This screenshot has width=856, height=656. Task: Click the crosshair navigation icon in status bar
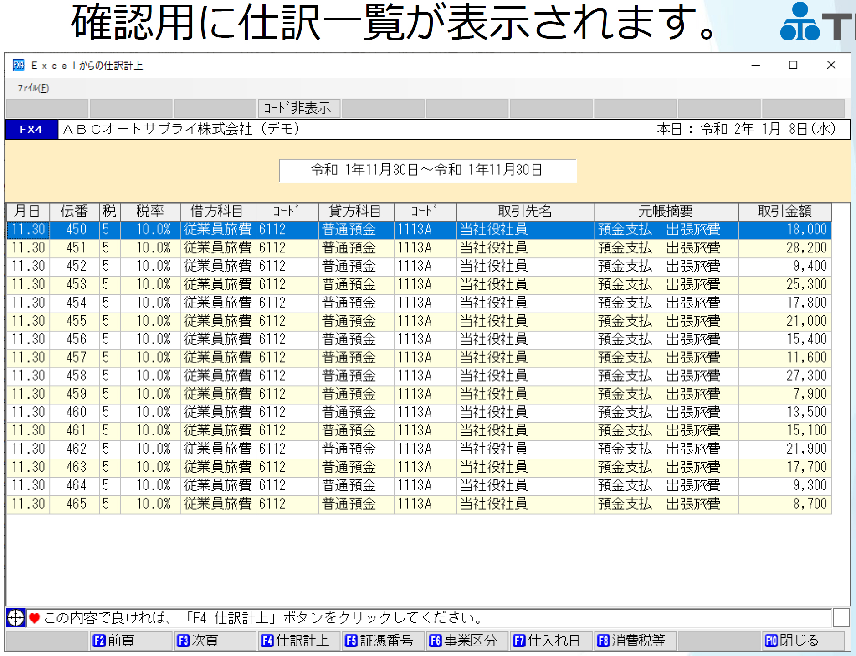point(15,618)
